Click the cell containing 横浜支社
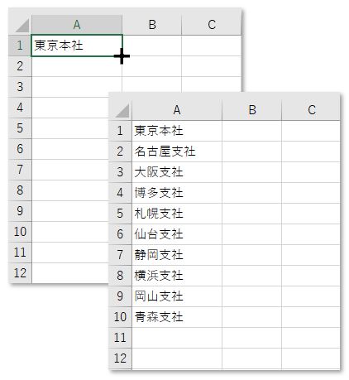This screenshot has height=380, width=349. (x=177, y=276)
